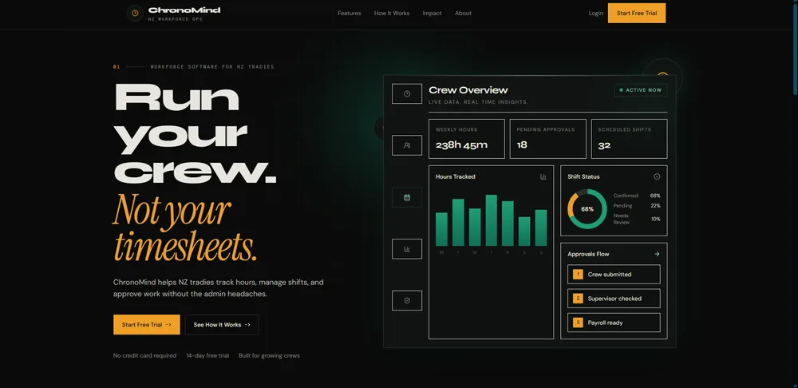Click the ACTIVE NOW status badge
798x388 pixels.
tap(641, 90)
